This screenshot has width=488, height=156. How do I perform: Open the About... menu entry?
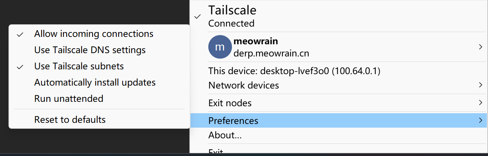tap(225, 135)
